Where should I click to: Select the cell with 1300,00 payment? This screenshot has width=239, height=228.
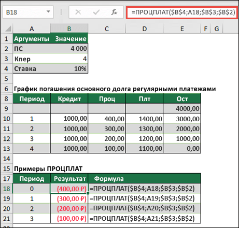(x=145, y=129)
